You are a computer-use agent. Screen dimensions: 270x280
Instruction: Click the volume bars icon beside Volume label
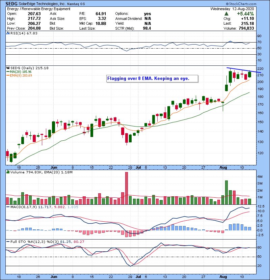click(8, 172)
